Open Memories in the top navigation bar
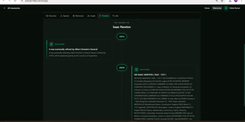245x122 pixels. pos(217,8)
